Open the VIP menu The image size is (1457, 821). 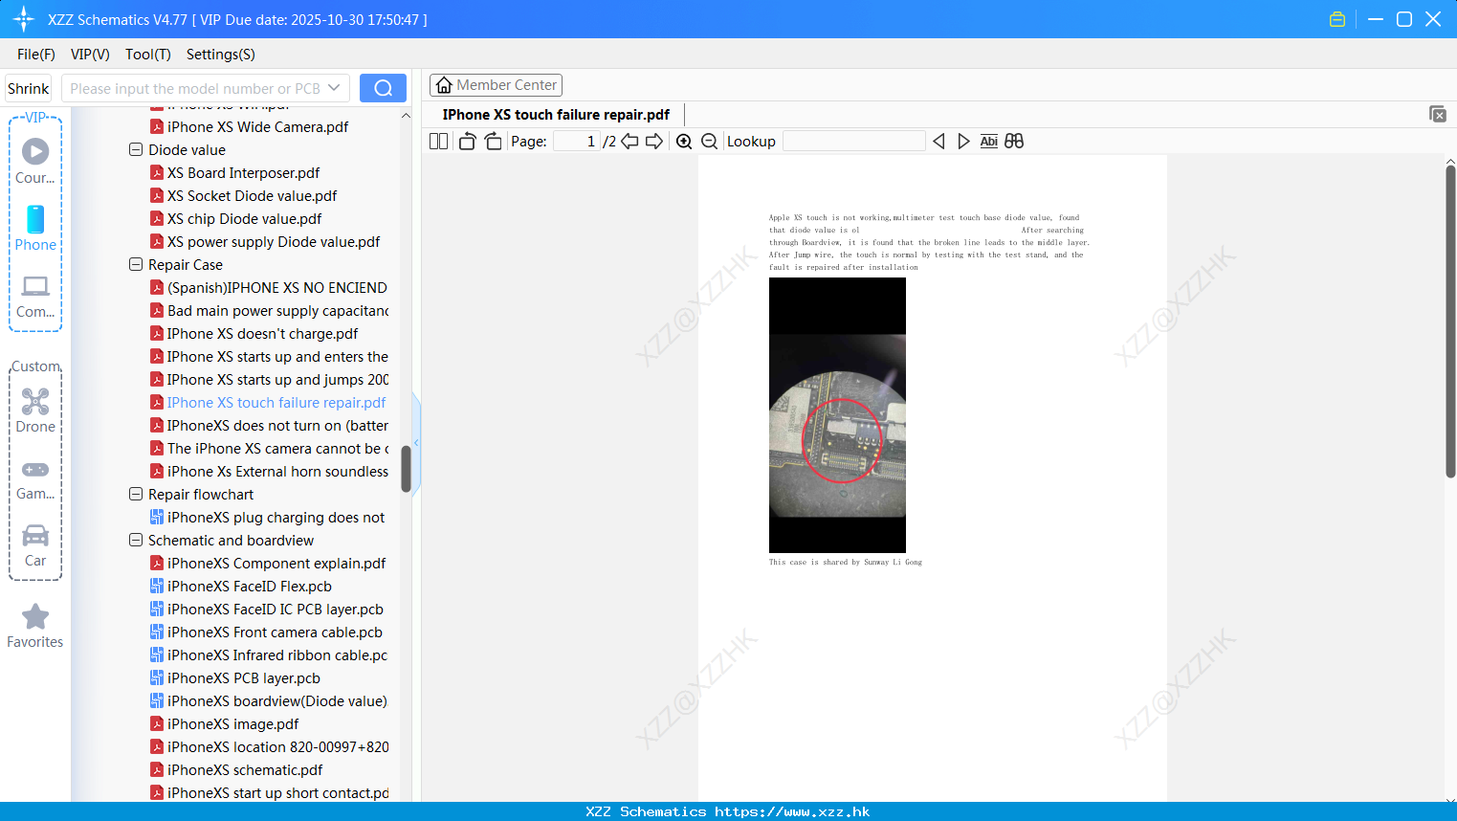(x=90, y=55)
